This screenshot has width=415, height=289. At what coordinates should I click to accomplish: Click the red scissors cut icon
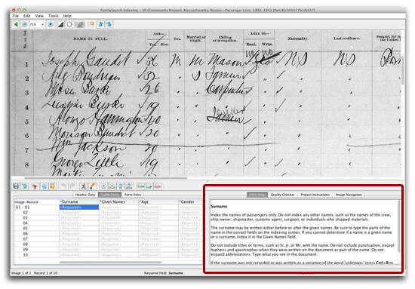click(35, 186)
